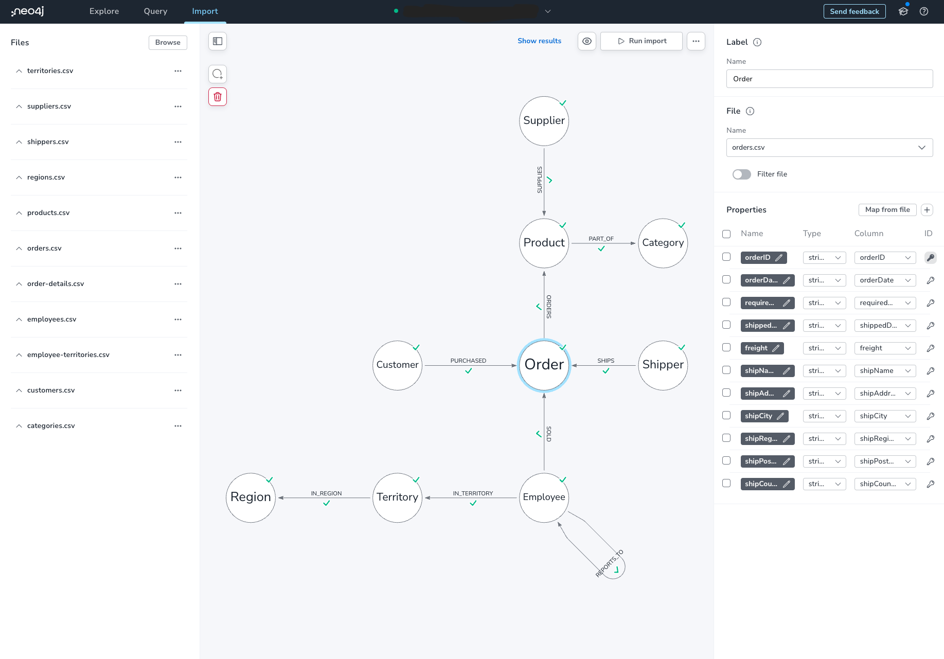Select the add node tool on the canvas
Image resolution: width=944 pixels, height=659 pixels.
click(217, 74)
